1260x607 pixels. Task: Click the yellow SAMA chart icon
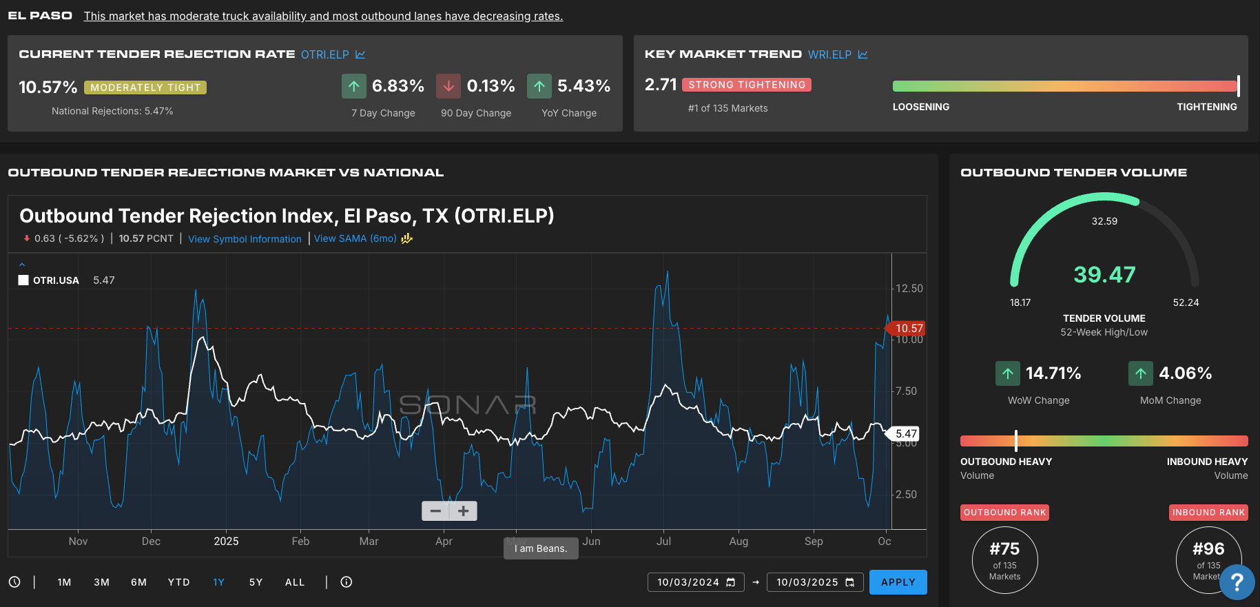407,238
